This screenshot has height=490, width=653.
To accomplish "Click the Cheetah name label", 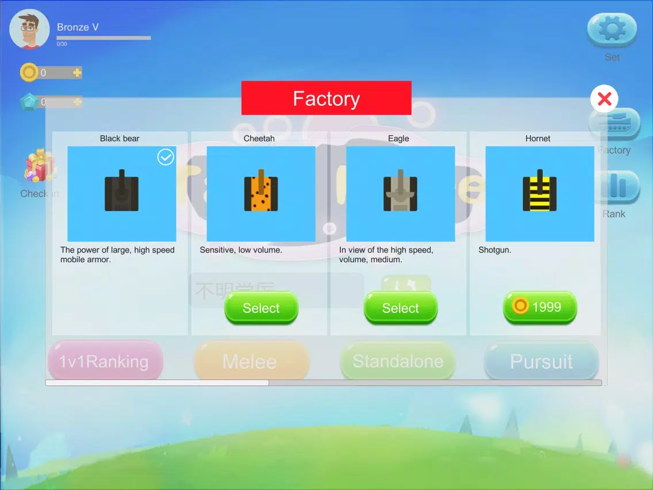I will [259, 139].
